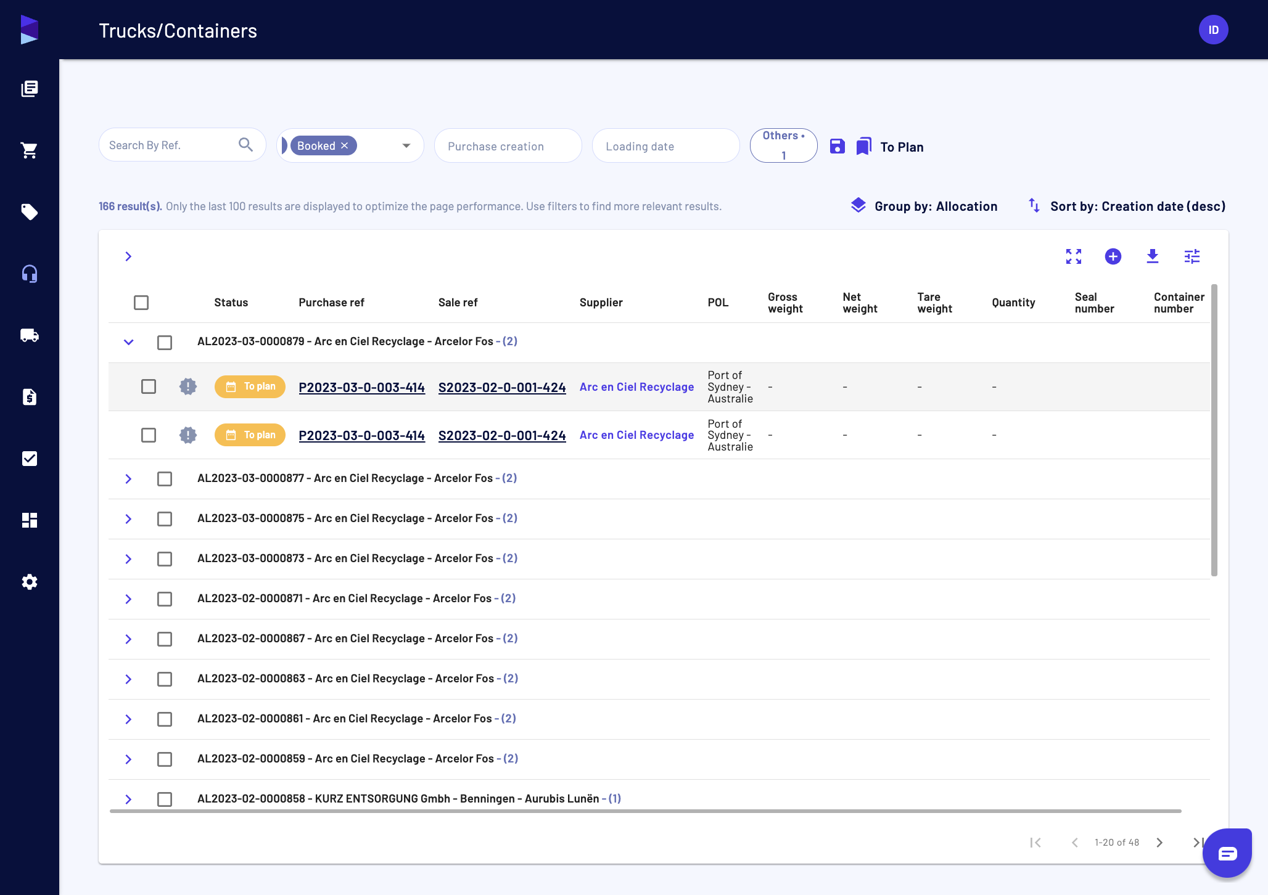Collapse the AL2023-03-0000879 group
1268x895 pixels.
point(128,342)
